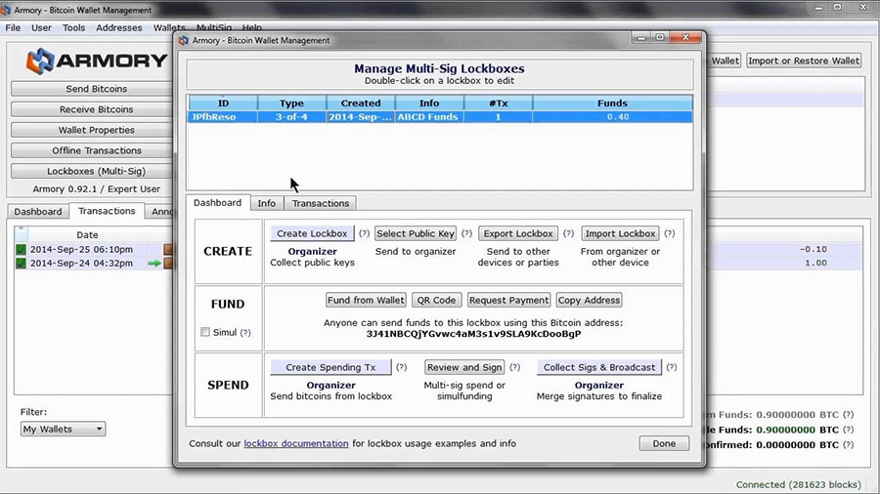This screenshot has width=880, height=494.
Task: Open the My Wallets filter dropdown
Action: click(63, 429)
